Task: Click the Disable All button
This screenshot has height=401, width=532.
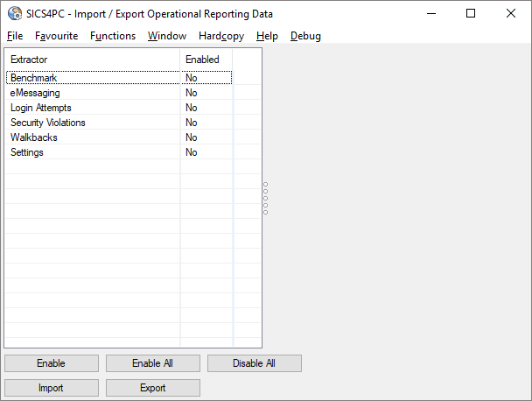Action: 255,363
